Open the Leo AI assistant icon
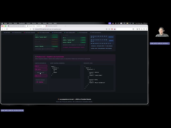This screenshot has width=171, height=128. (x=142, y=29)
